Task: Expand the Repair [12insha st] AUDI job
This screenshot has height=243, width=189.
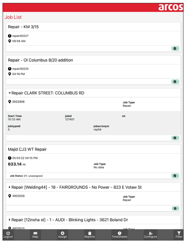Action: tap(9, 220)
